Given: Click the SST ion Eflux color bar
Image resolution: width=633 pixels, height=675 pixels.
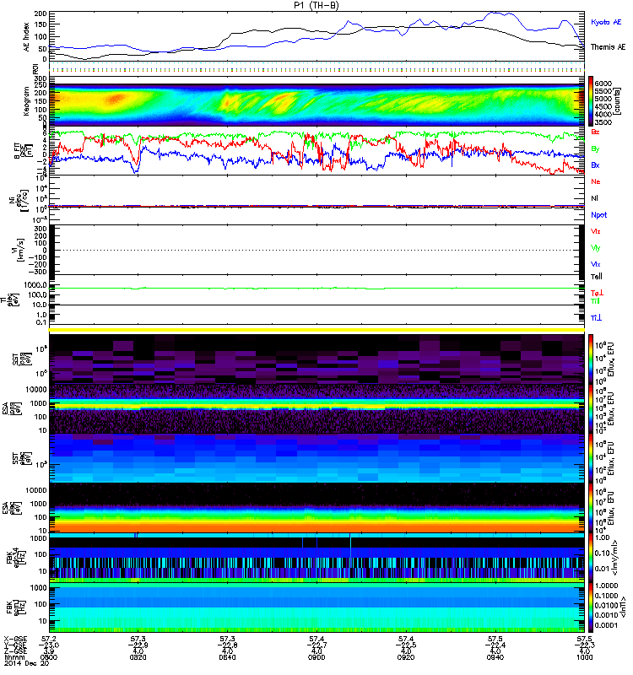Looking at the screenshot, I should (x=591, y=359).
